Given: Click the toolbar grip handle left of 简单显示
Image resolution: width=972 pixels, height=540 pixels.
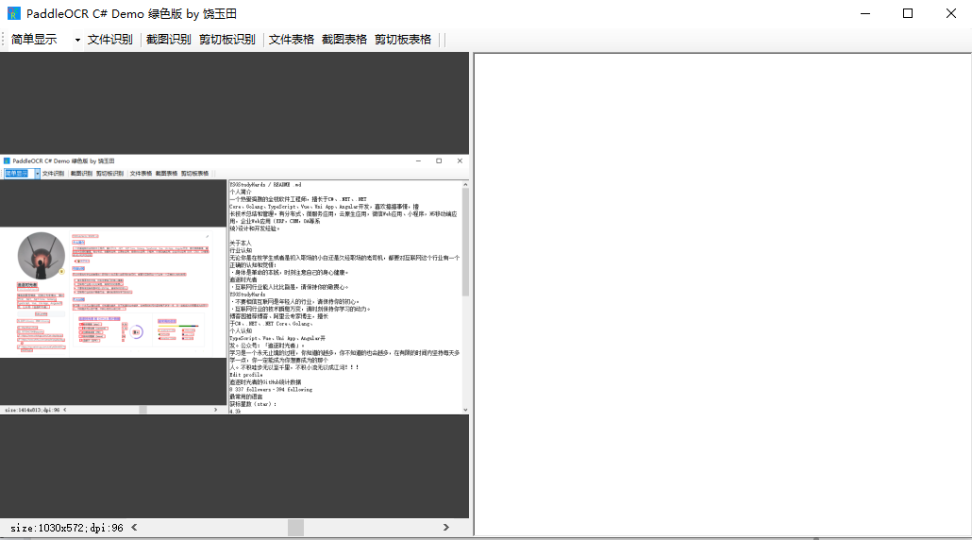Looking at the screenshot, I should coord(4,40).
